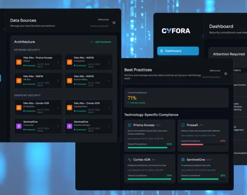Click the Prisma Access compliance progress bar
The height and width of the screenshot is (195, 247).
[x=149, y=148]
